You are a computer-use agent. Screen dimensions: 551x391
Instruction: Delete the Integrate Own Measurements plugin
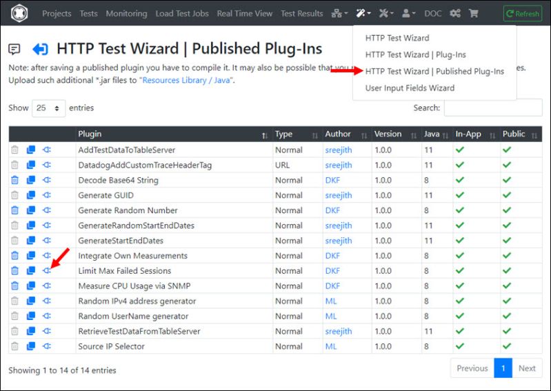point(14,256)
